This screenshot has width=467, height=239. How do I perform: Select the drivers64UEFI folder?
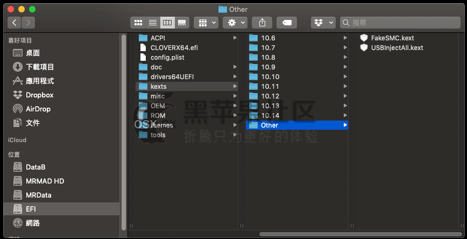pos(187,76)
